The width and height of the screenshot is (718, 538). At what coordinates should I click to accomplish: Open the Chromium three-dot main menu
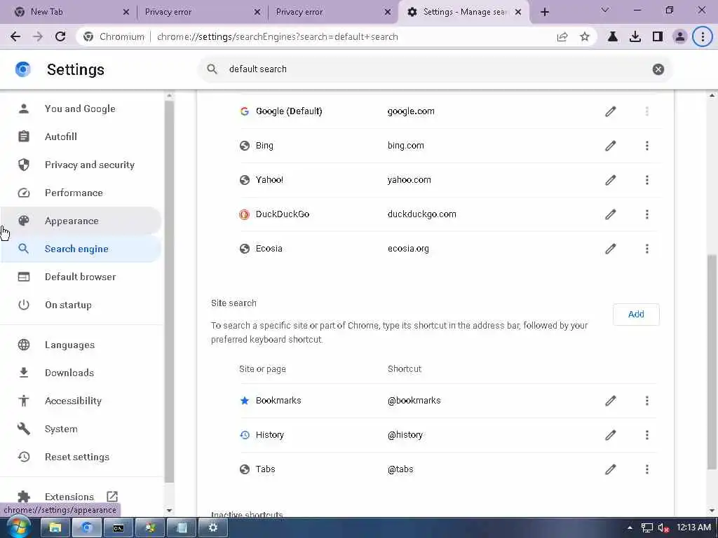(x=703, y=36)
